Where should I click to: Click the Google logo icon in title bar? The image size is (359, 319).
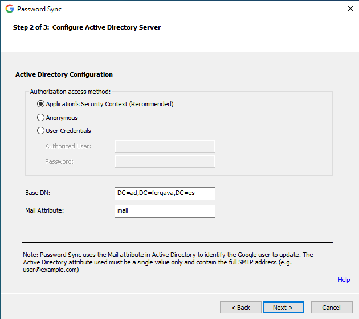coord(10,9)
